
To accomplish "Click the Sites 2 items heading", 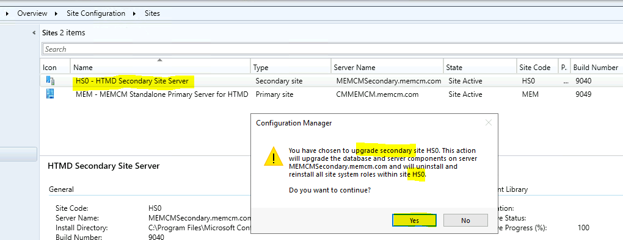I will click(64, 33).
